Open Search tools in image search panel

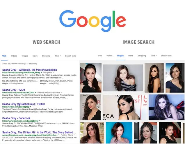[166, 56]
